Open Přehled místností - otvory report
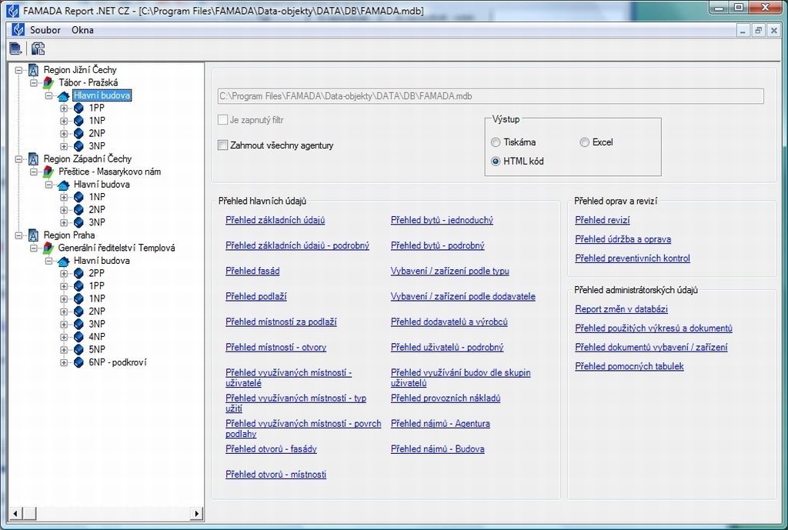 tap(276, 347)
